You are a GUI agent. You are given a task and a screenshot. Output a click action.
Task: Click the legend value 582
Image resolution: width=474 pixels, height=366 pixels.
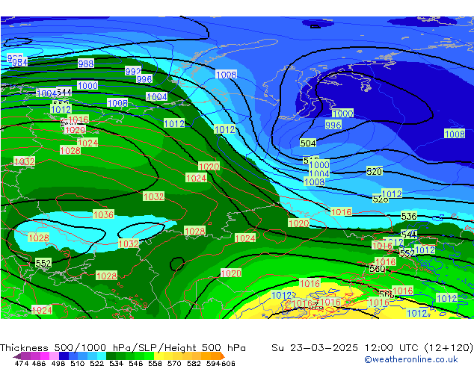(194, 363)
